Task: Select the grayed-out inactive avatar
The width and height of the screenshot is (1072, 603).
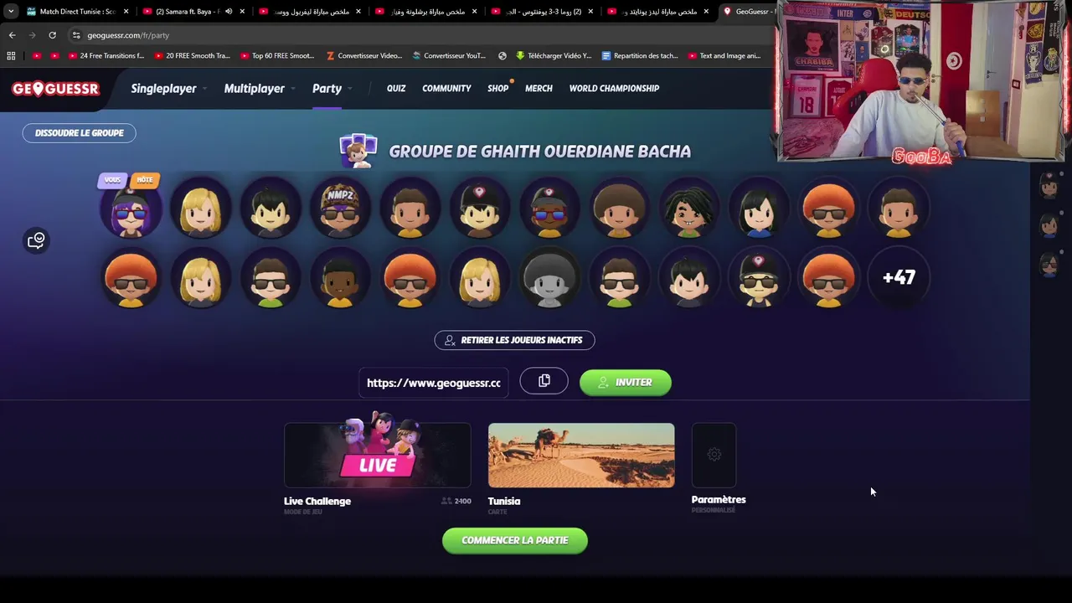Action: pyautogui.click(x=549, y=278)
